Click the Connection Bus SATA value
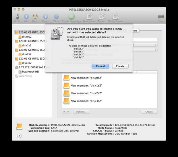This screenshot has height=157, width=178. [54, 128]
